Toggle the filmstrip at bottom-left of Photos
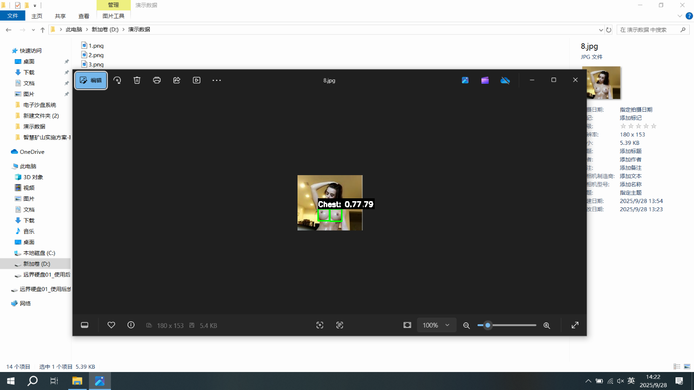This screenshot has width=694, height=390. pyautogui.click(x=85, y=325)
